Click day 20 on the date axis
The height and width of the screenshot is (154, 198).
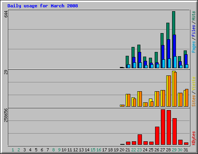122,150
